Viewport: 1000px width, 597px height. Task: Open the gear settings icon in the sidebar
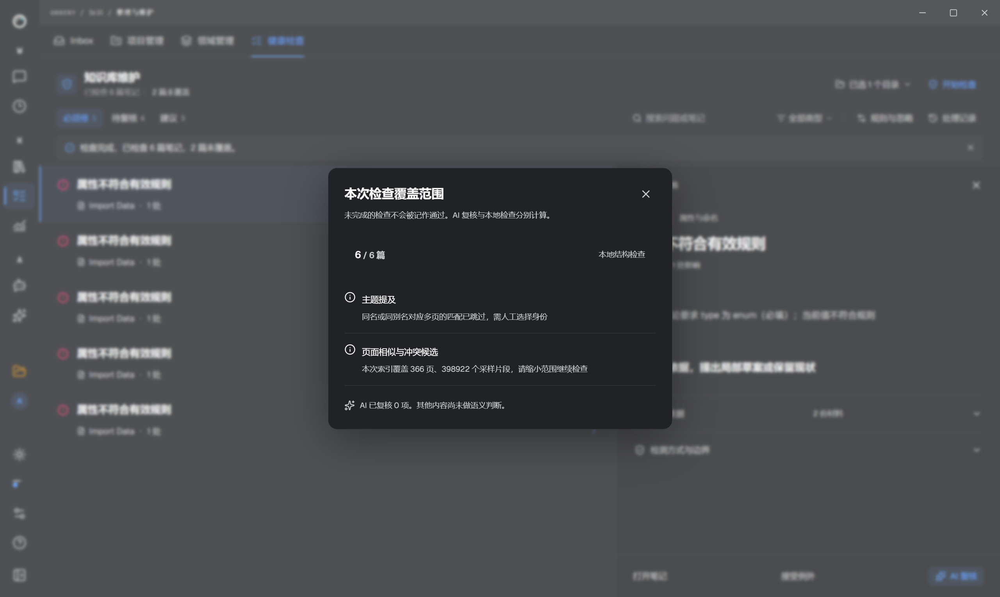pos(19,454)
